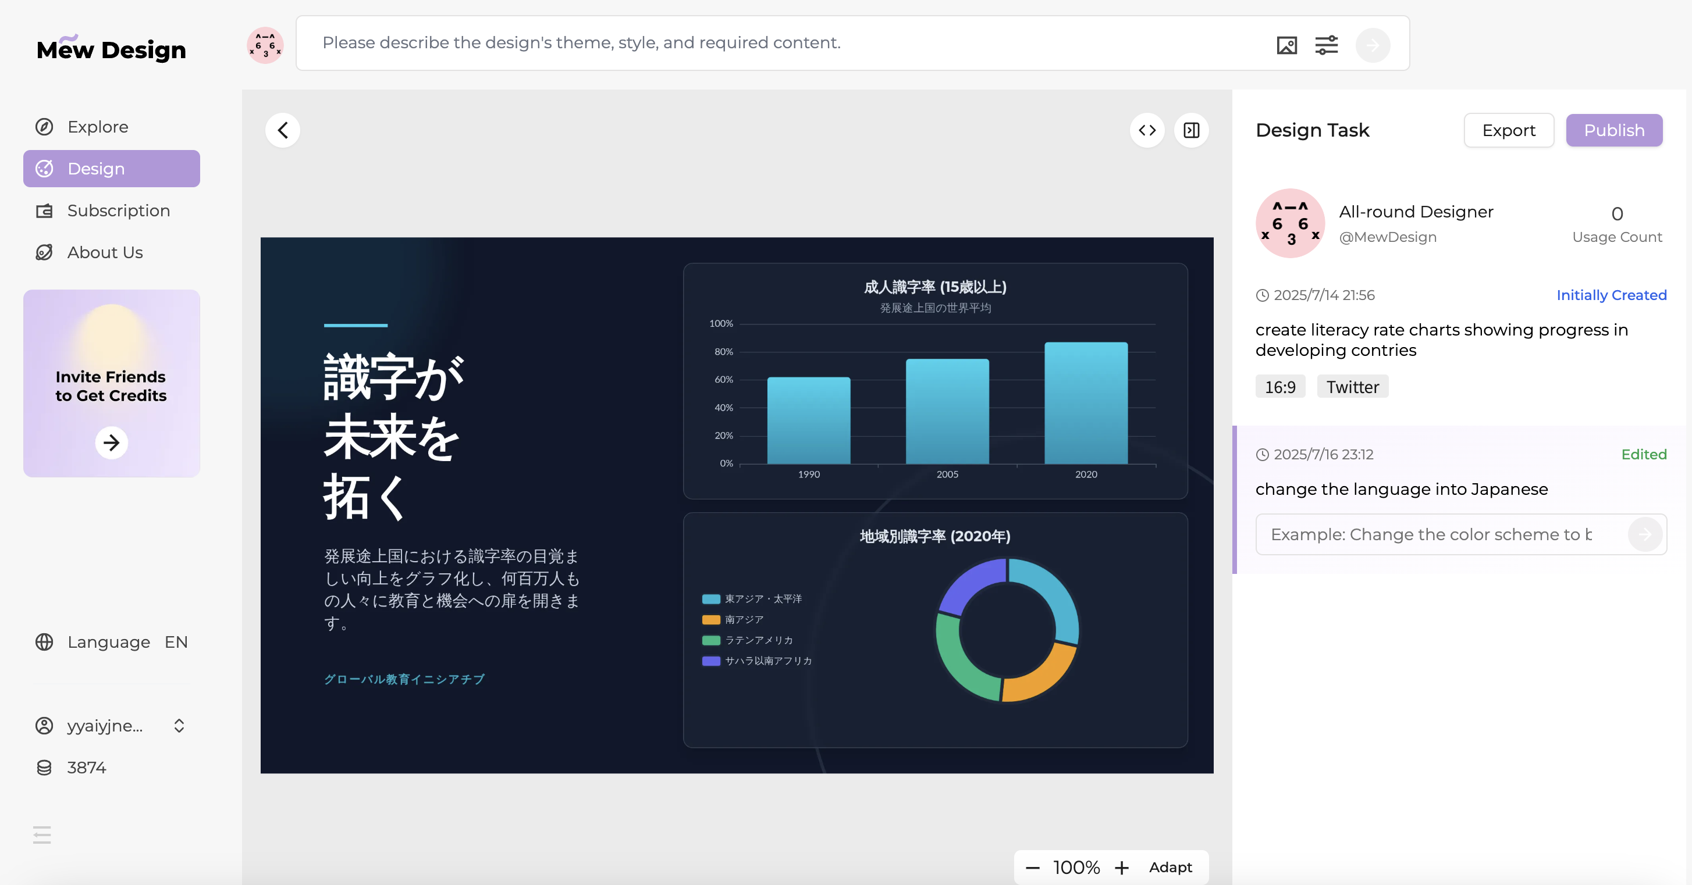Click the send arrow in the prompt bar

click(1373, 45)
